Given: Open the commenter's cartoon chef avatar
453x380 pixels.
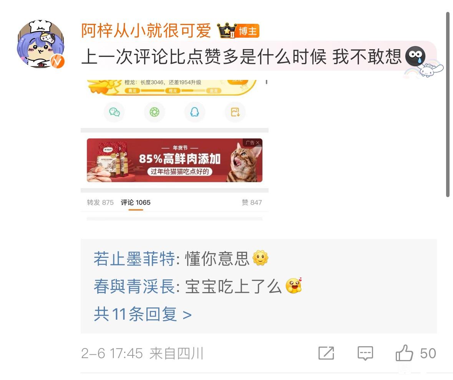Looking at the screenshot, I should pos(40,44).
